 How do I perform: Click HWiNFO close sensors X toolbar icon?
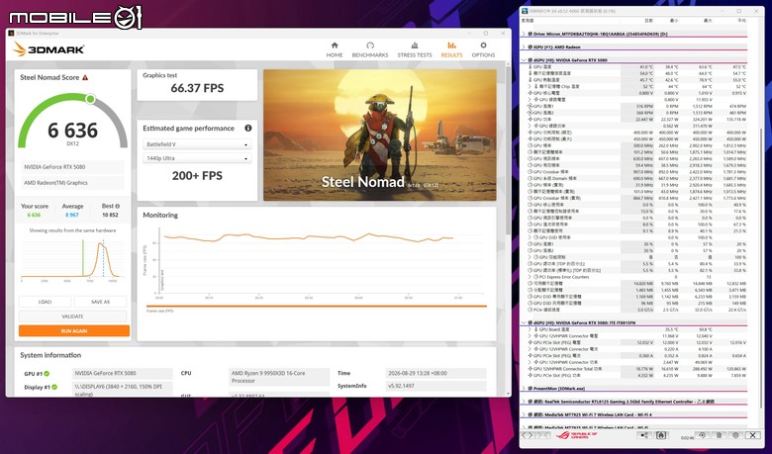752,435
